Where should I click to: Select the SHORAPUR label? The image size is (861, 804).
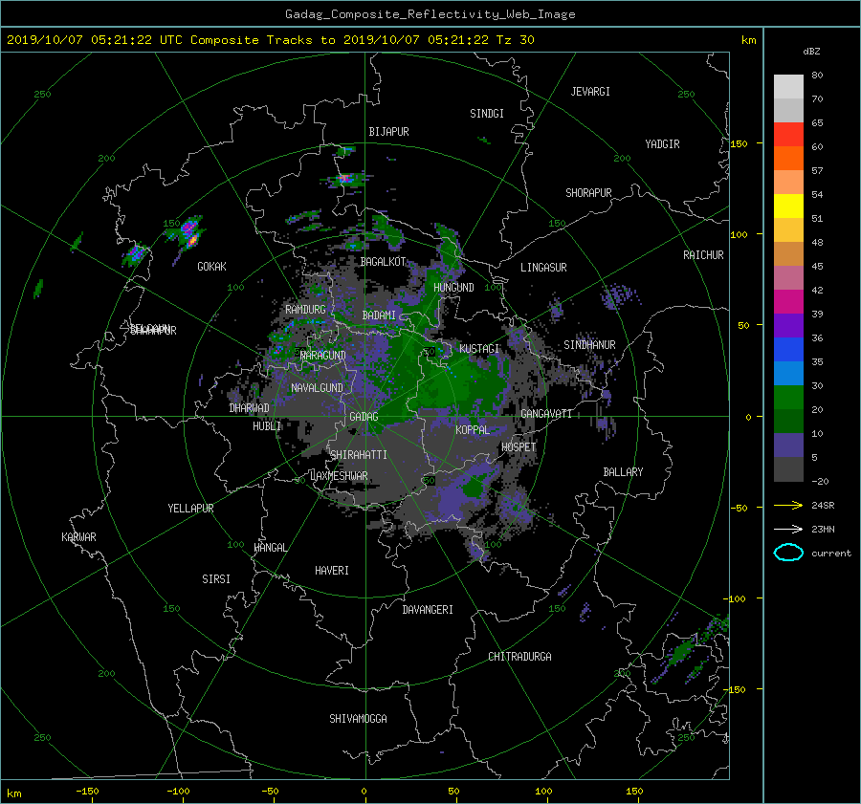pos(588,193)
